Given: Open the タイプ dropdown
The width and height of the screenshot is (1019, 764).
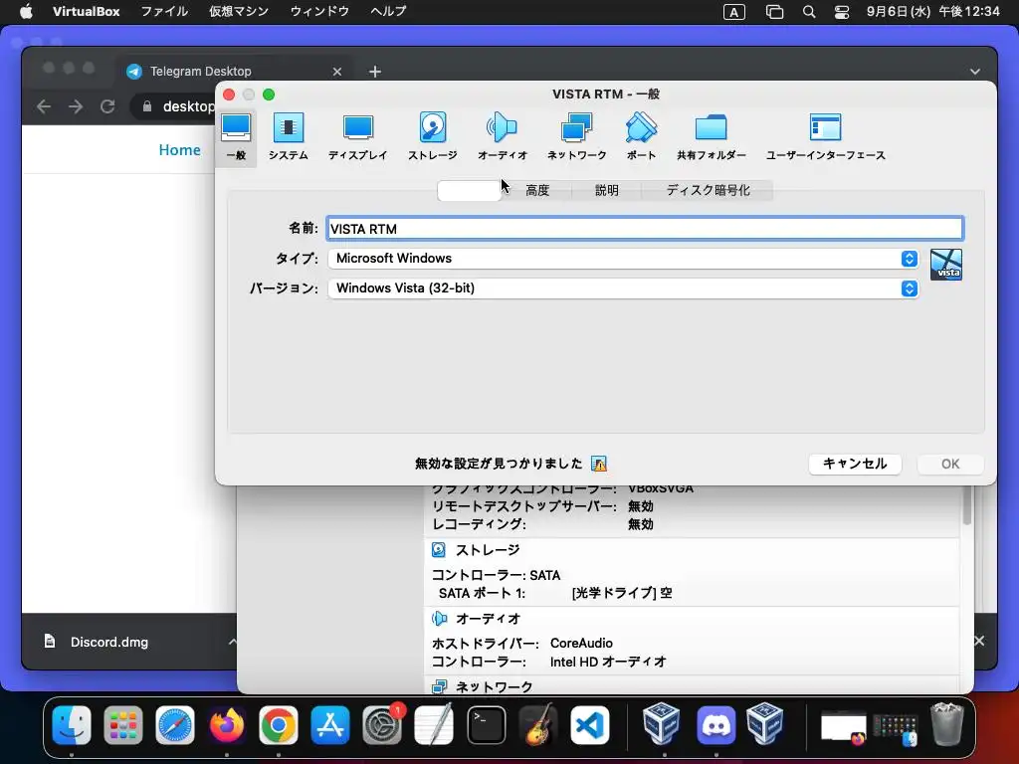Looking at the screenshot, I should 623,259.
